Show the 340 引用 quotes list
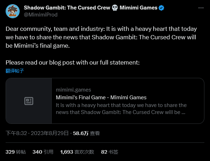This screenshot has height=161, width=210. pyautogui.click(x=43, y=152)
